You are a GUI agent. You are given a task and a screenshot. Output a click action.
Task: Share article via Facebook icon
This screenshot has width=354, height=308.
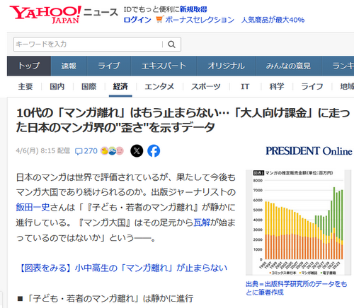[154, 151]
